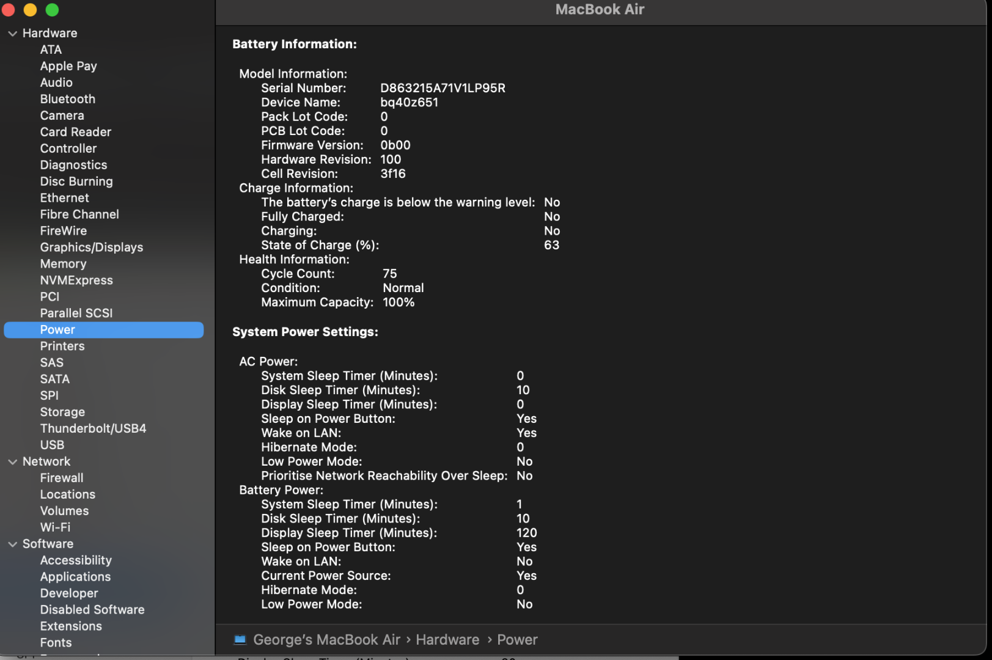The height and width of the screenshot is (660, 992).
Task: Click the Battery Information heading
Action: coord(295,45)
